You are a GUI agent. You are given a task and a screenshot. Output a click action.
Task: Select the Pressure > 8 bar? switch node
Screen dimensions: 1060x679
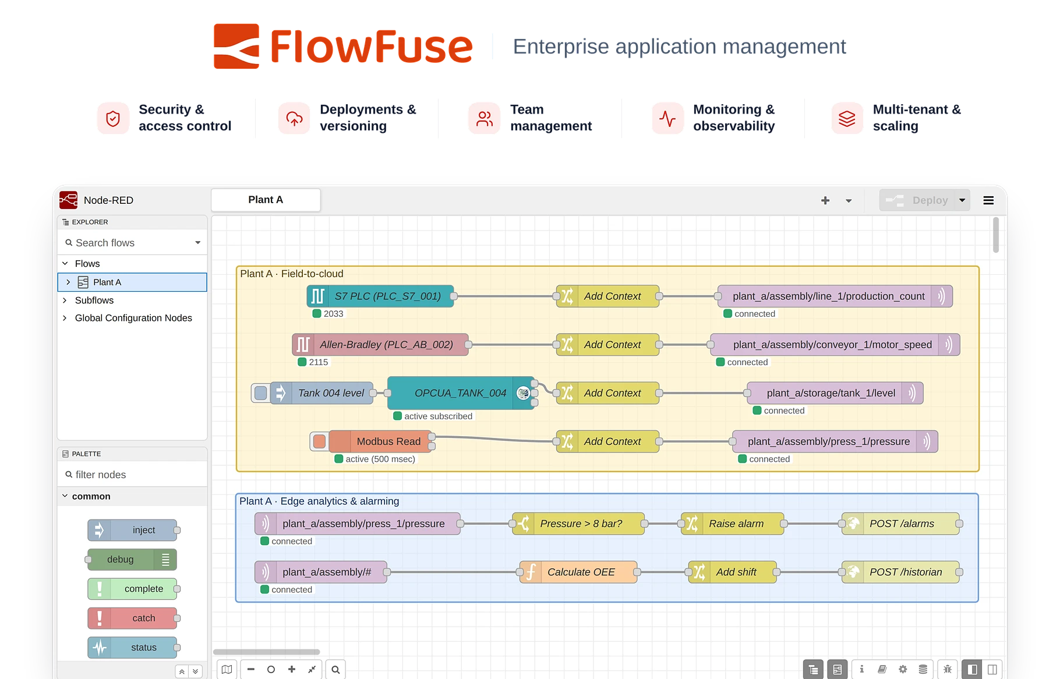[578, 524]
